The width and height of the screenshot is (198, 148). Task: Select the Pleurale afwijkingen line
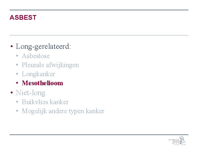point(50,65)
